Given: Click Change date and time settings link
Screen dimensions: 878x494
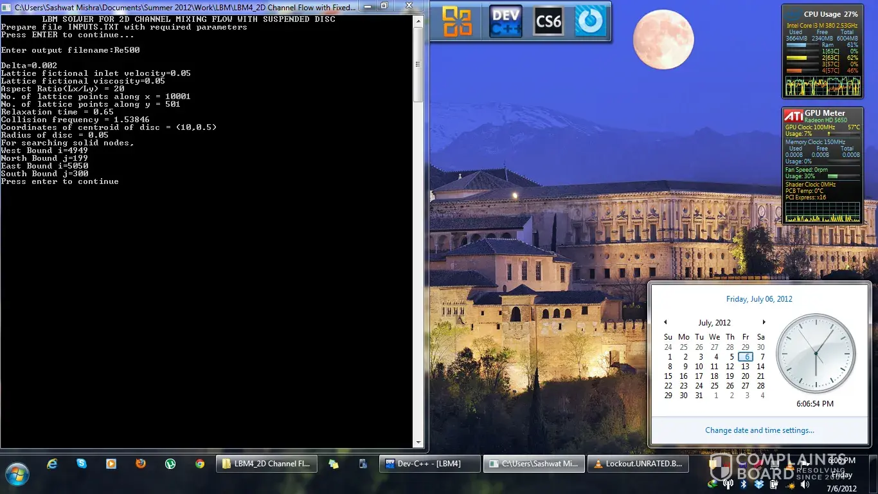Looking at the screenshot, I should coord(759,430).
